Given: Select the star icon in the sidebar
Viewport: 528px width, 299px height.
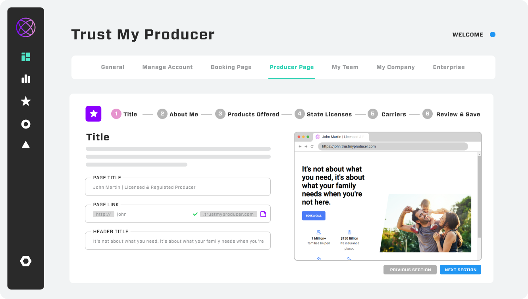Looking at the screenshot, I should pyautogui.click(x=26, y=101).
